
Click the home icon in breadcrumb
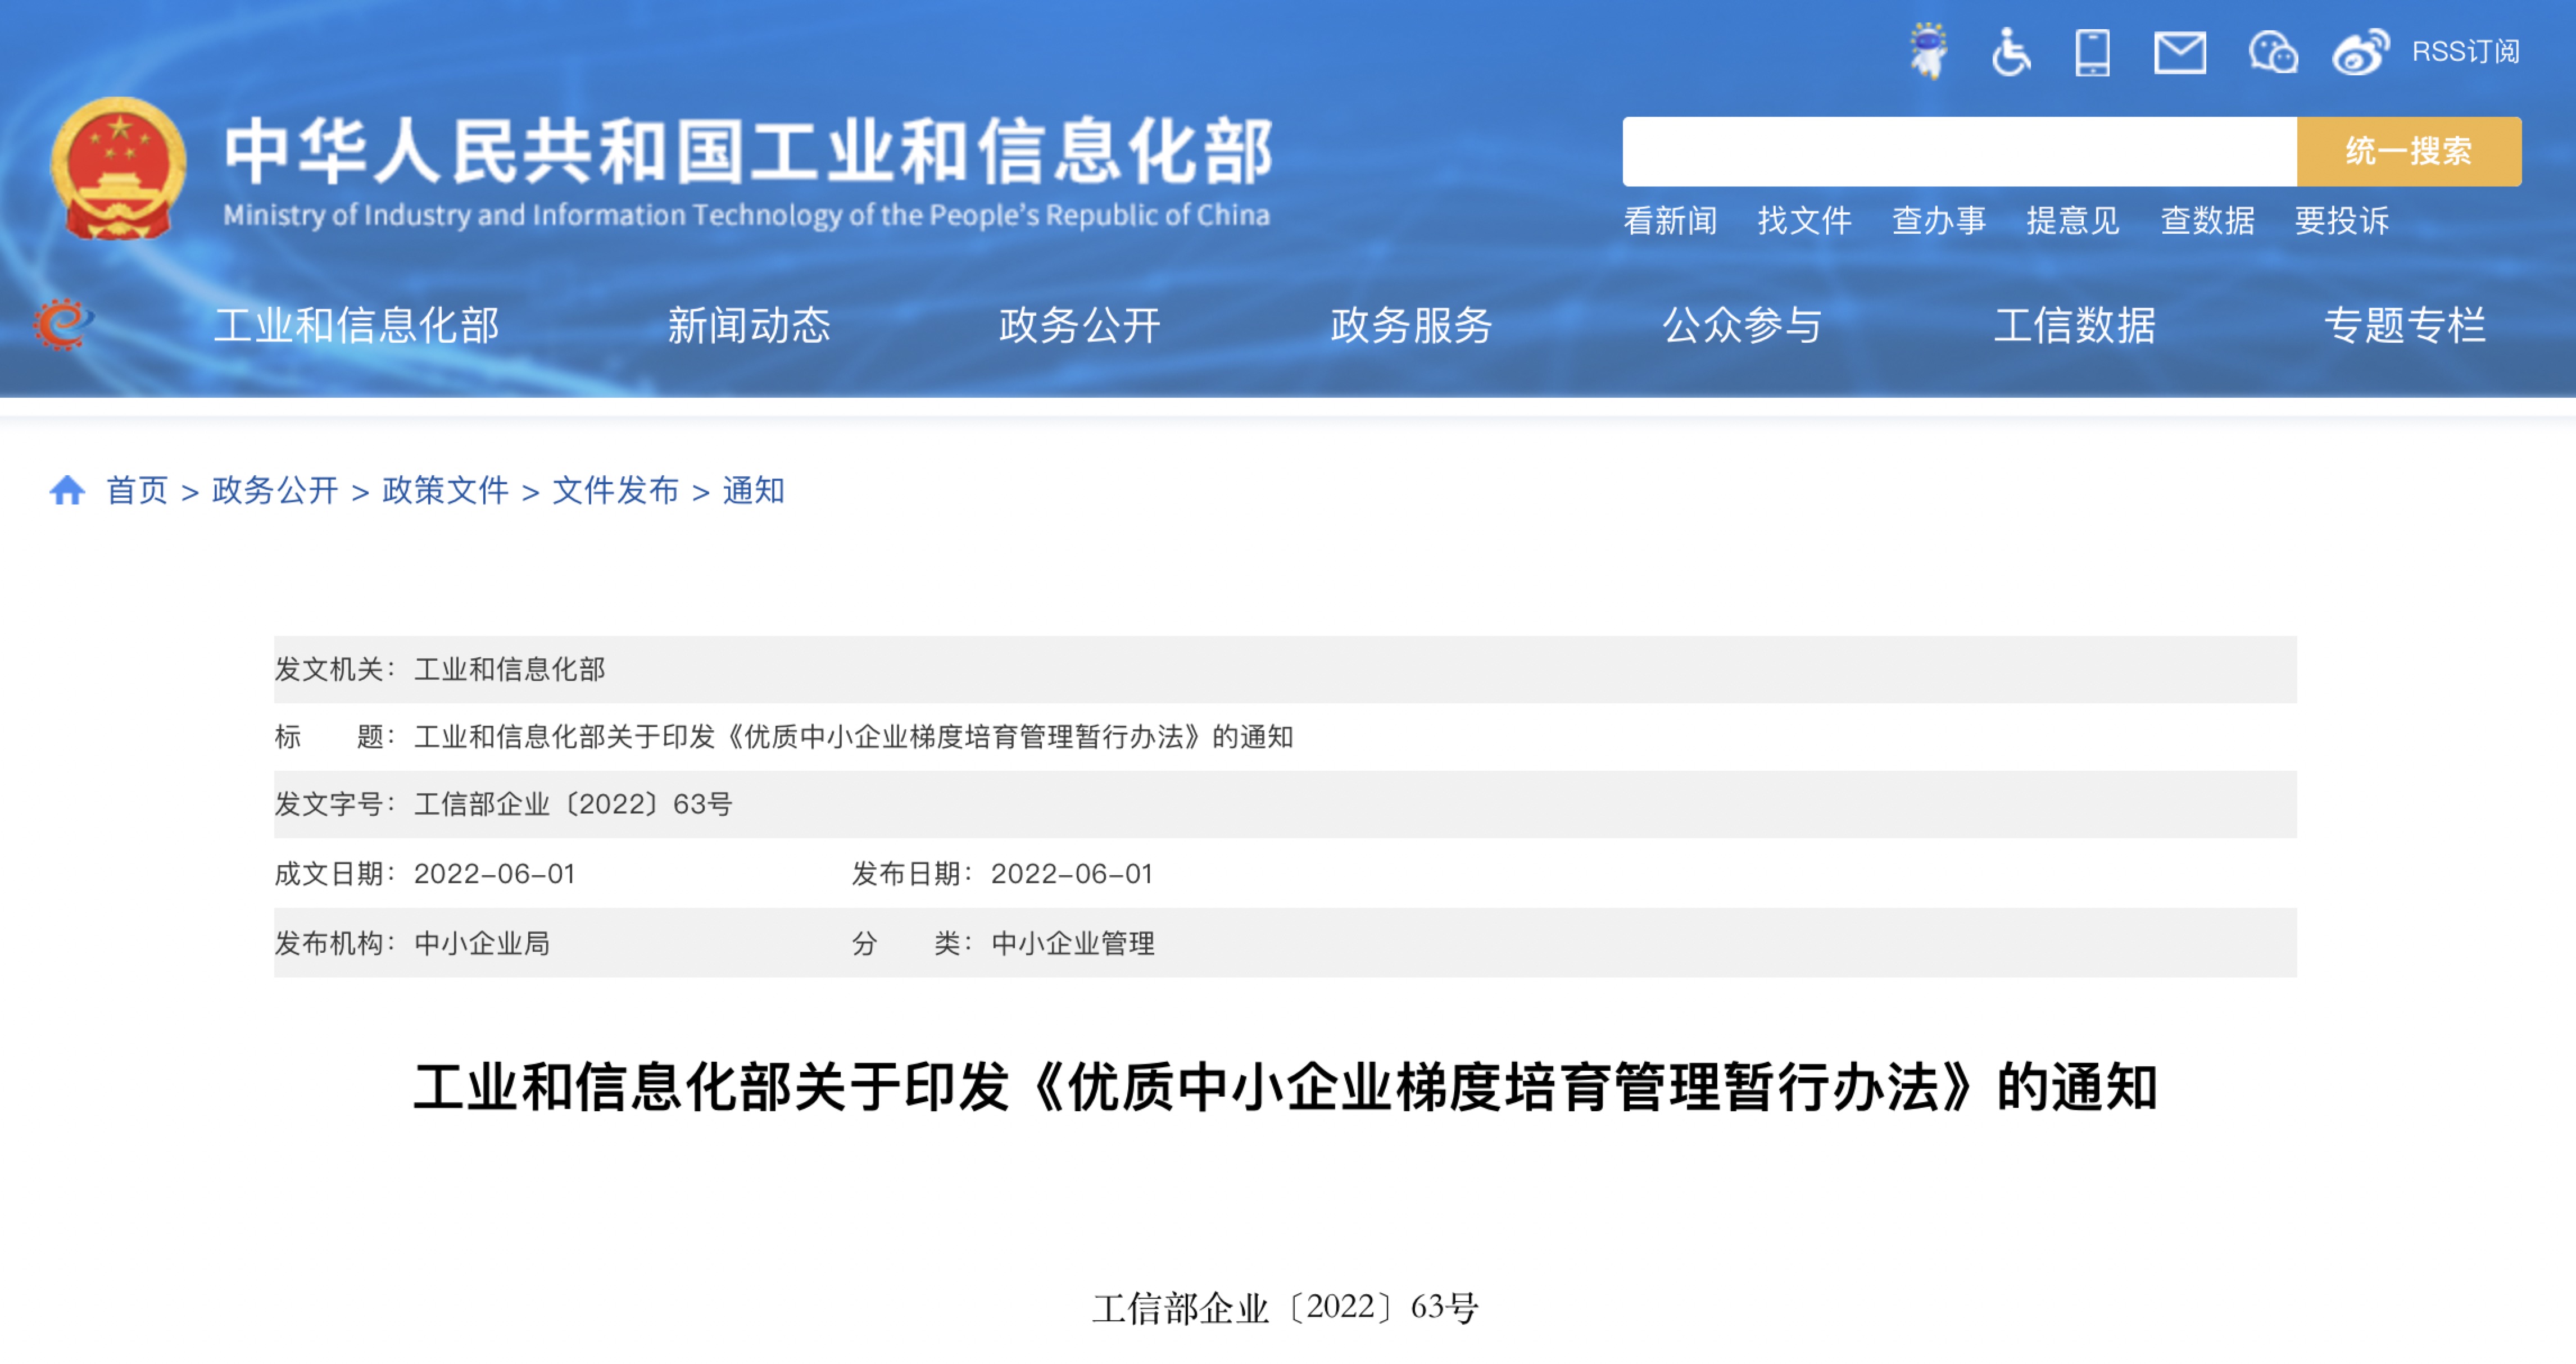67,490
